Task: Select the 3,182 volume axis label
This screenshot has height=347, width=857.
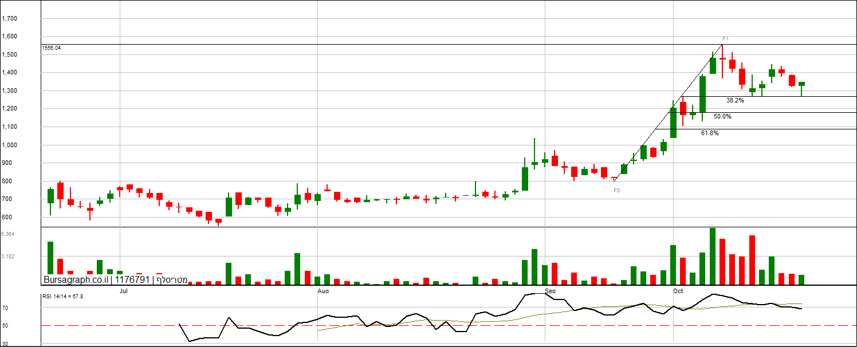Action: click(x=8, y=257)
